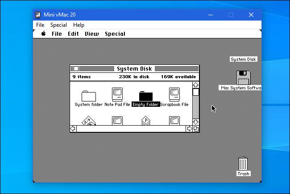This screenshot has width=290, height=194.
Task: Click the Trash icon on desktop
Action: tap(243, 164)
